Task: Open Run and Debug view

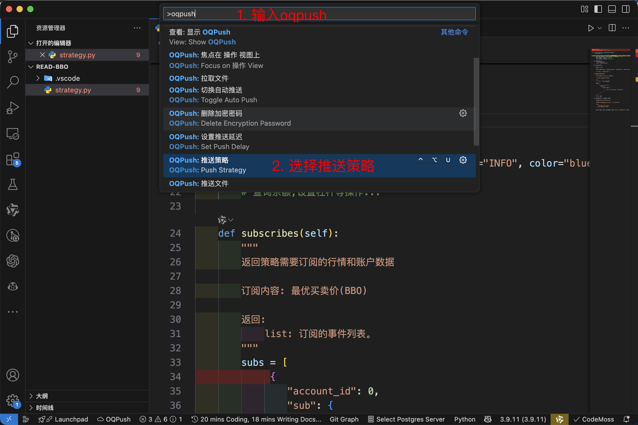Action: (12, 108)
